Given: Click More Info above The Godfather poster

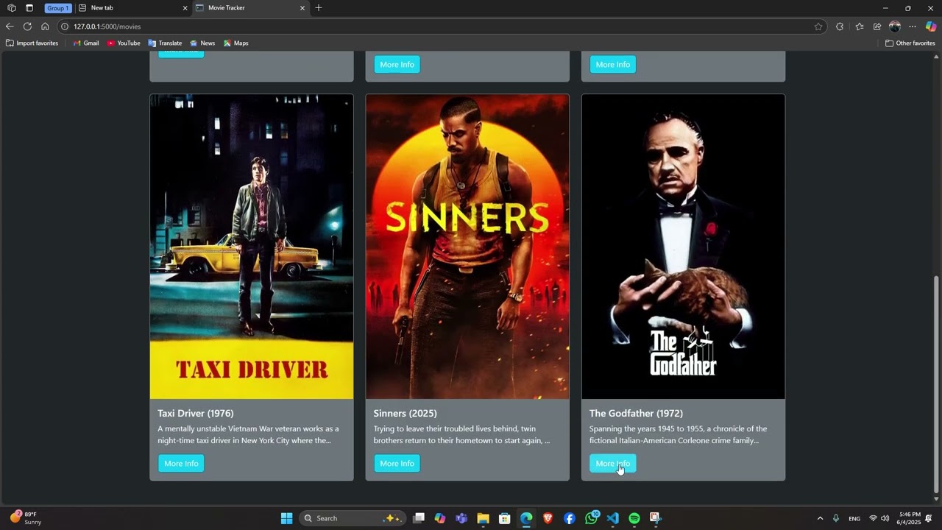Looking at the screenshot, I should coord(612,65).
